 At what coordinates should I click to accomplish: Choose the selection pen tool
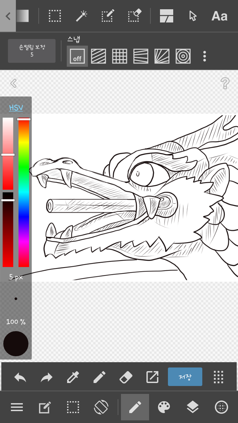click(x=107, y=16)
